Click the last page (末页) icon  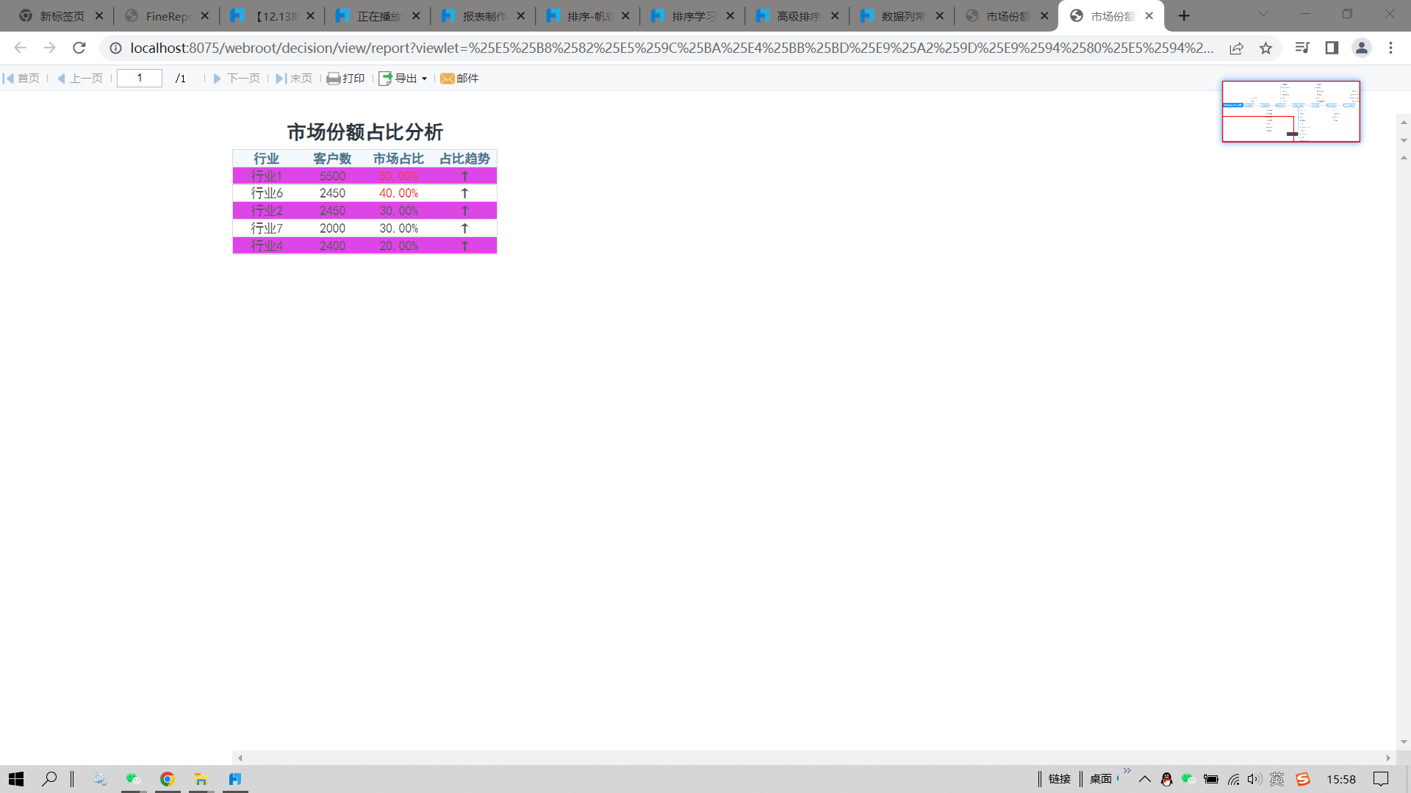281,79
